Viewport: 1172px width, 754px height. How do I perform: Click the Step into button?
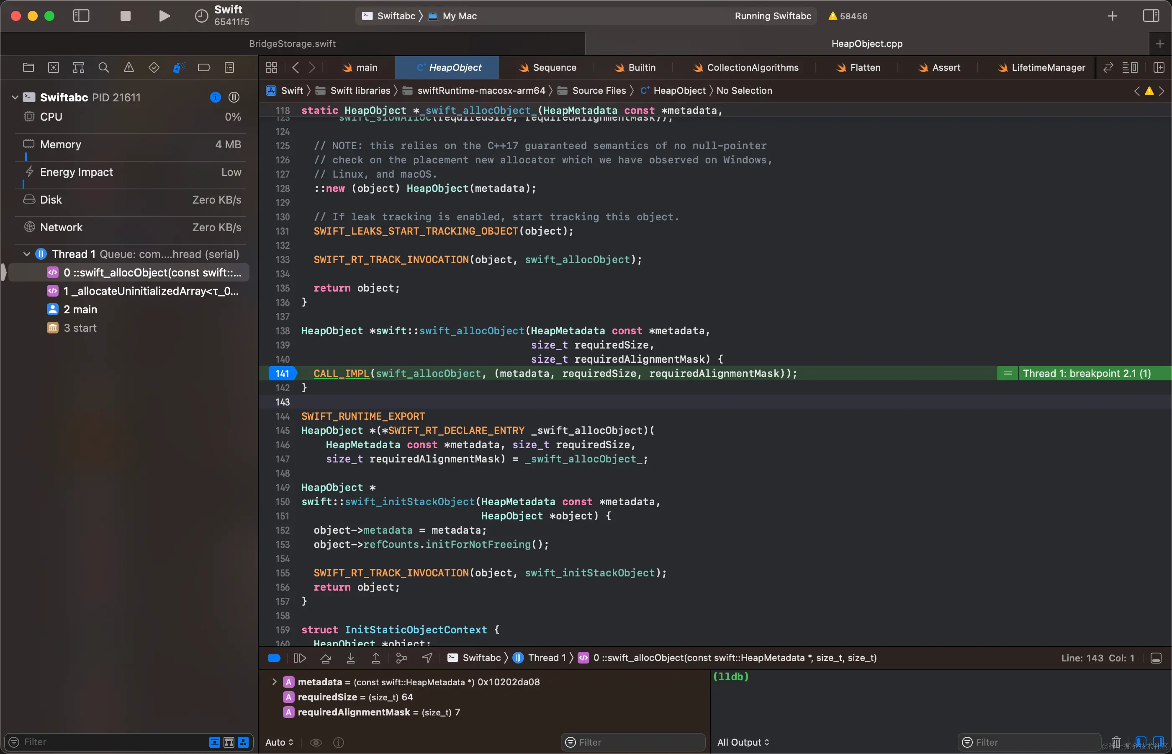point(351,658)
